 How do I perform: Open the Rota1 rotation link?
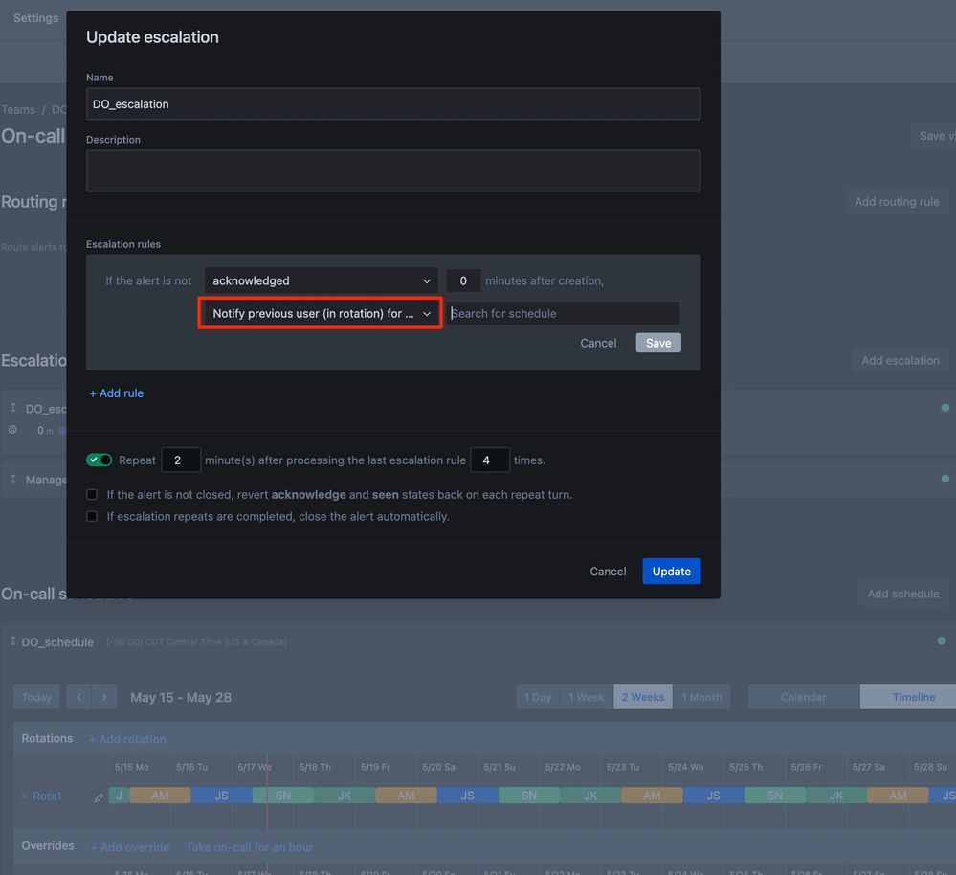click(x=47, y=796)
